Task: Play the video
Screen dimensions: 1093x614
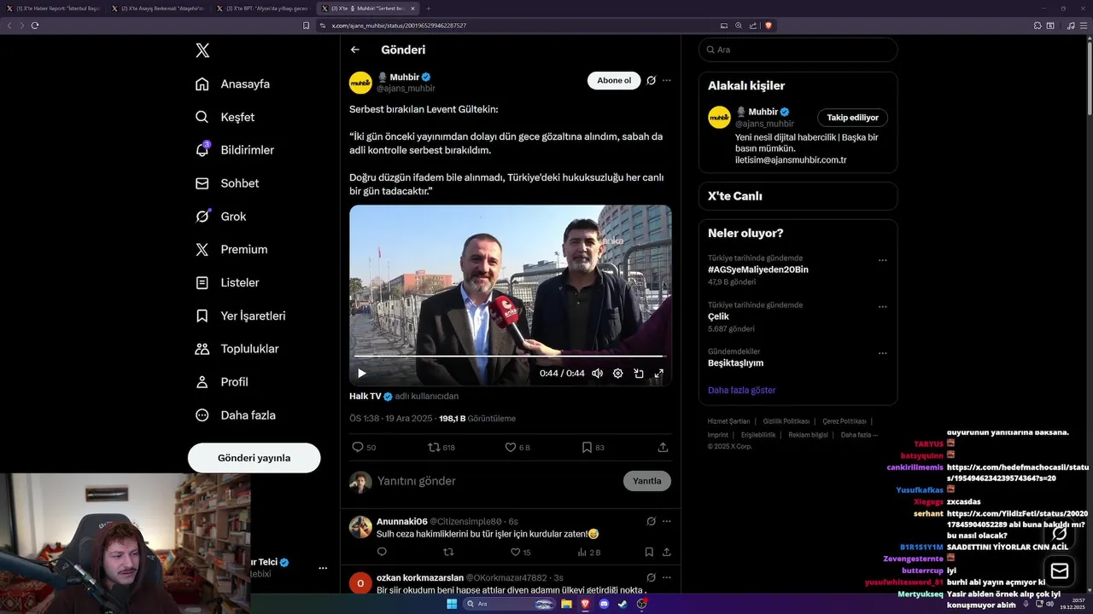Action: tap(361, 374)
